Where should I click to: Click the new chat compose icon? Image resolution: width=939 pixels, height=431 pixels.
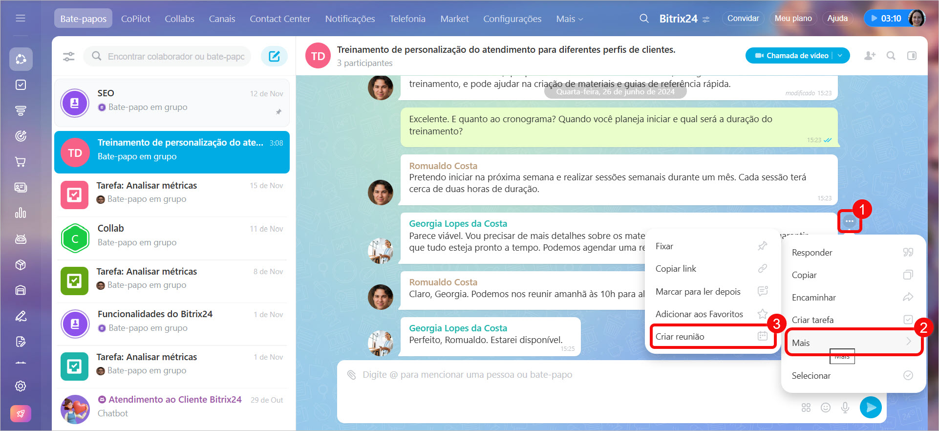pyautogui.click(x=274, y=56)
